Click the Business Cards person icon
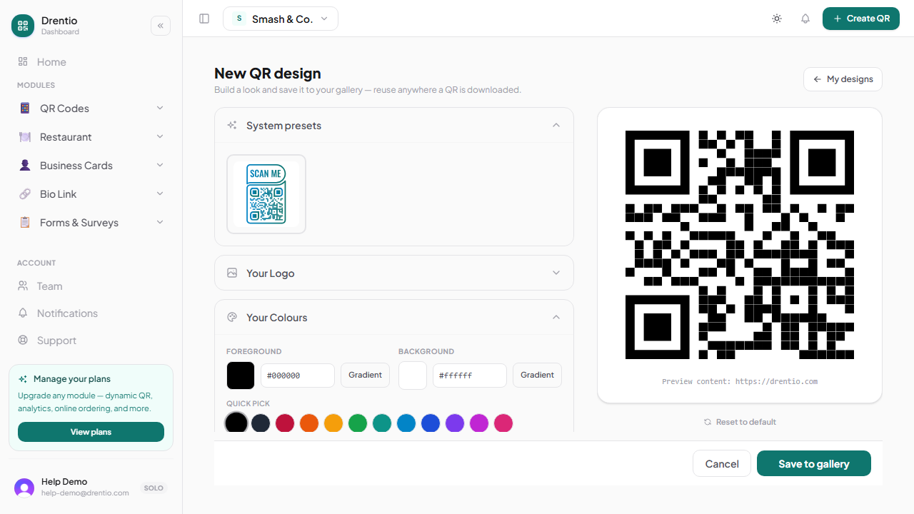Screen dimensions: 914x514 tap(25, 166)
